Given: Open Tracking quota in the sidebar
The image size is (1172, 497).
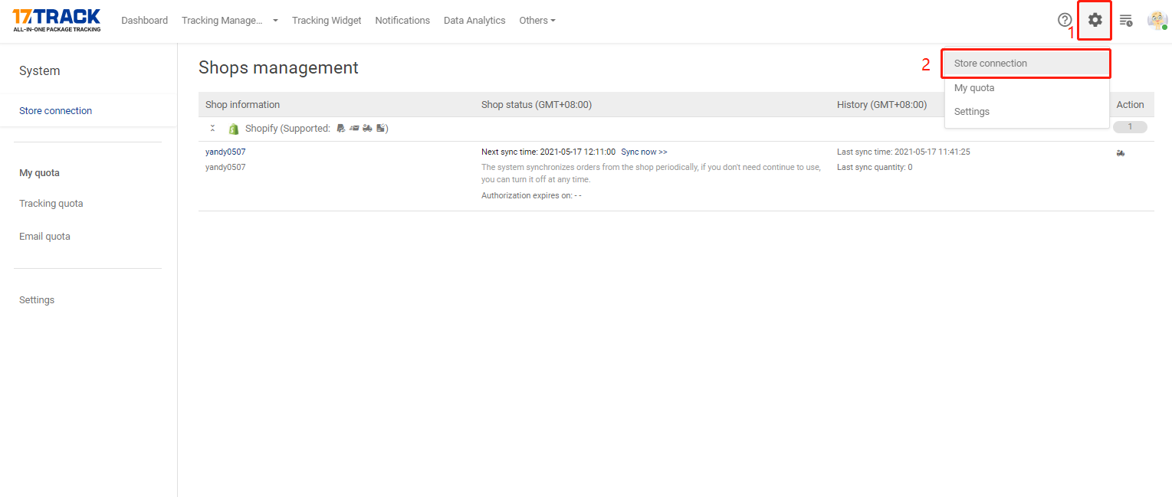Looking at the screenshot, I should (x=51, y=204).
